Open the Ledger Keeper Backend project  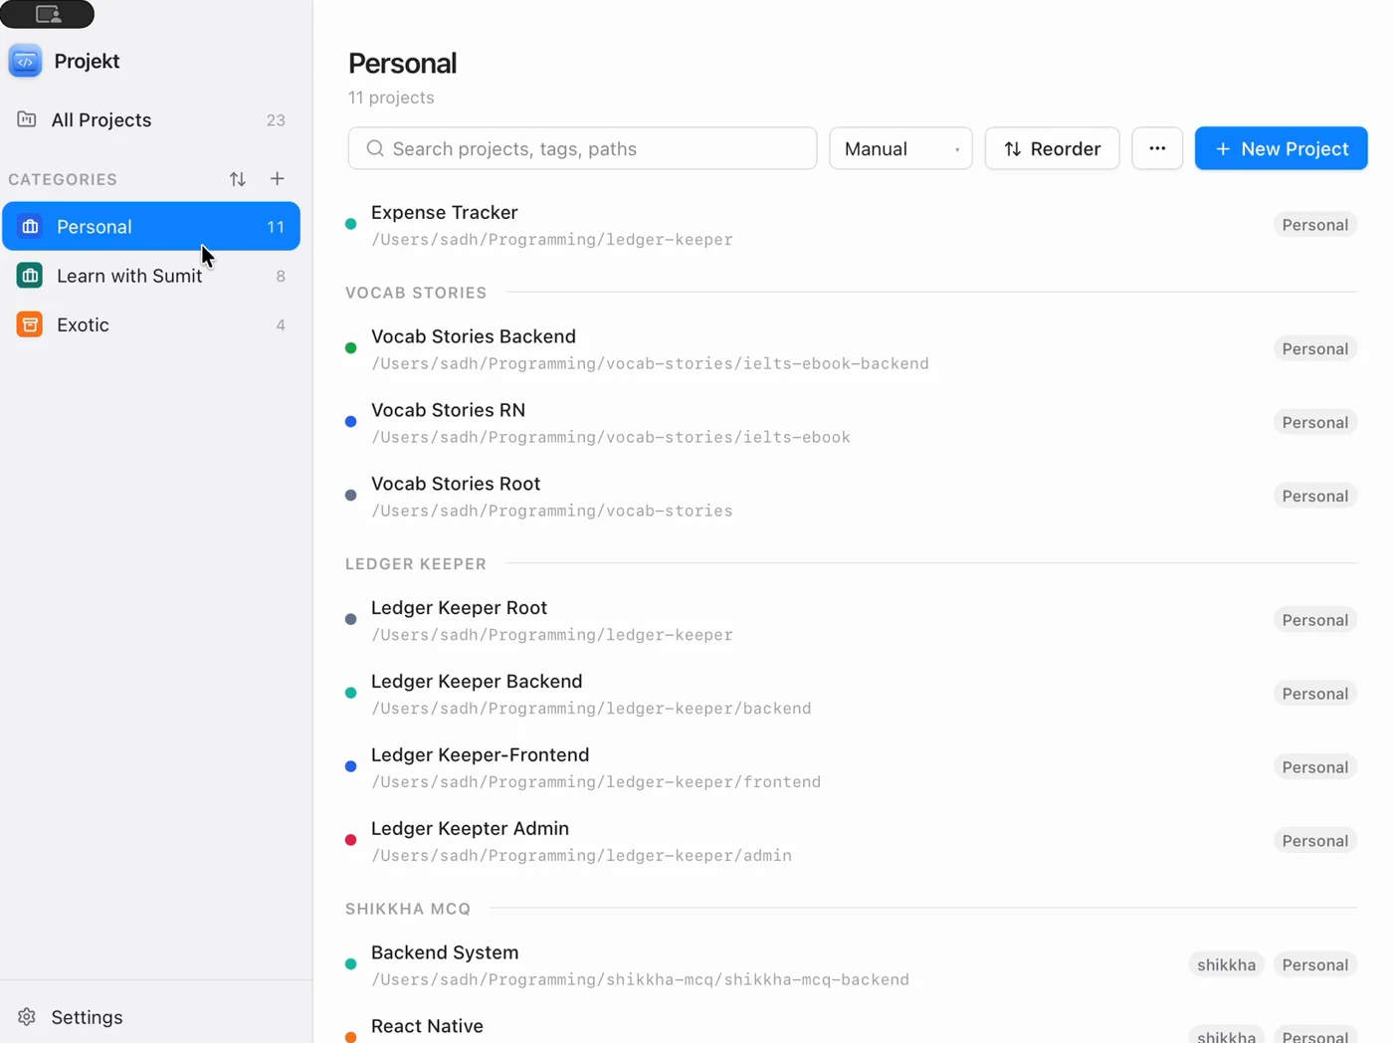pyautogui.click(x=851, y=694)
